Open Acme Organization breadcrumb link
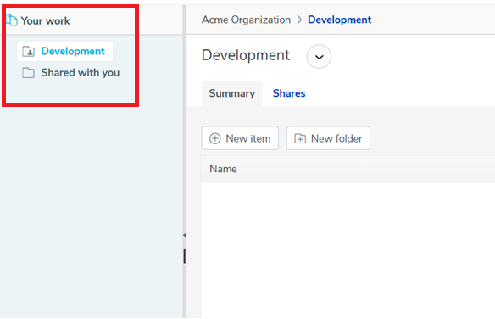This screenshot has width=495, height=319. (x=246, y=20)
